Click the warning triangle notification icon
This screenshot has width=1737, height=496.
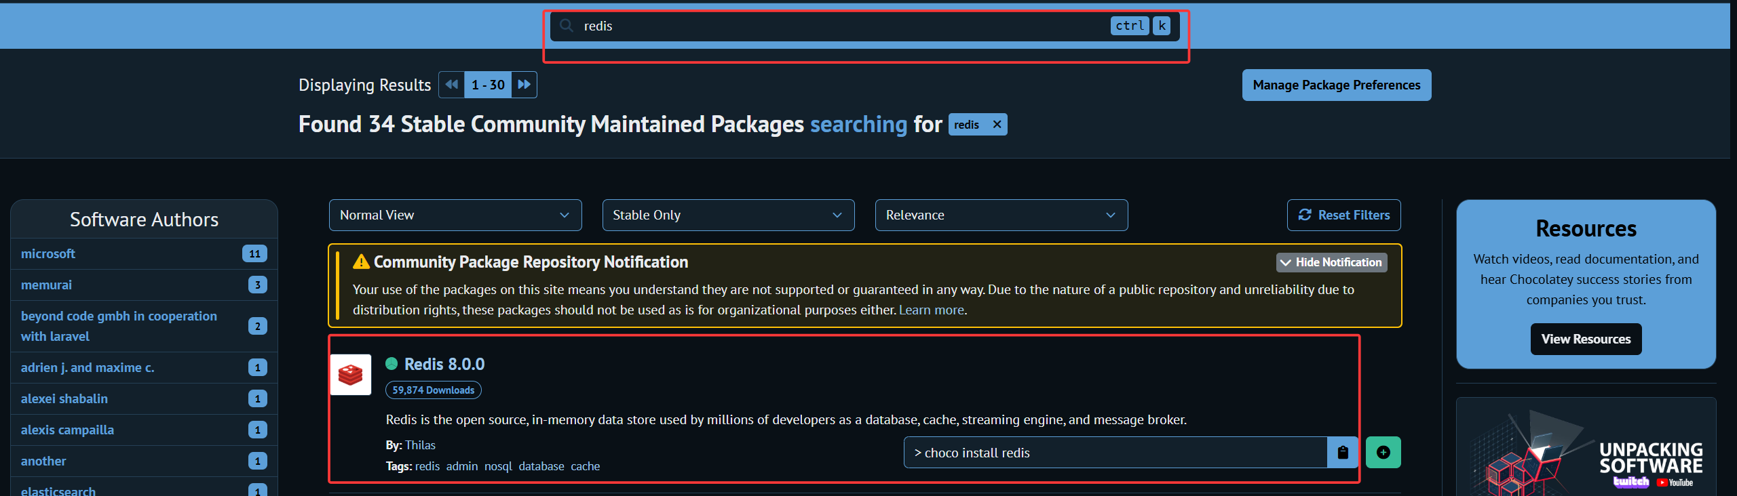pos(361,262)
